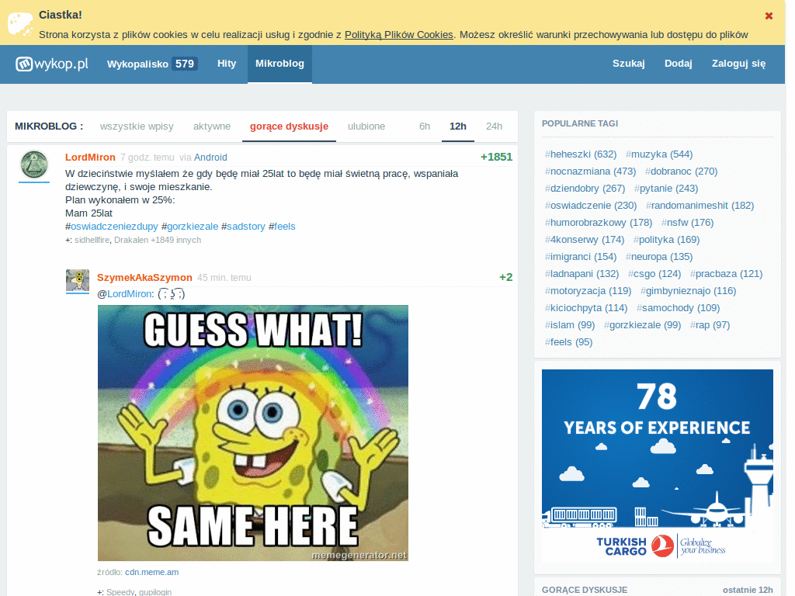Open the #randomanimeshit popular tag
The width and height of the screenshot is (795, 596).
tap(700, 205)
